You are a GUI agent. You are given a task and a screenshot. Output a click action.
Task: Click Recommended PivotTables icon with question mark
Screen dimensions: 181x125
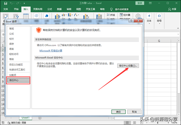click(16, 16)
